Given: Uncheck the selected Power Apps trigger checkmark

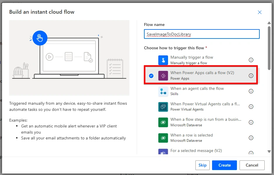Looking at the screenshot, I should (x=151, y=76).
